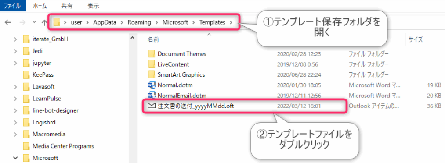Click the 19 KB size value
The image size is (445, 163).
pos(434,85)
